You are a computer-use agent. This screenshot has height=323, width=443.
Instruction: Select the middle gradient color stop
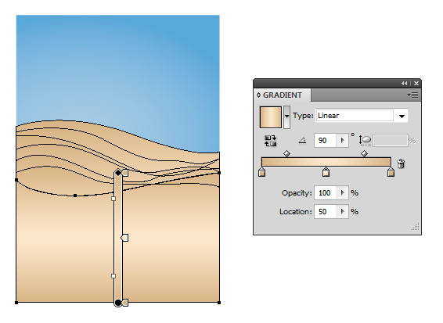pyautogui.click(x=326, y=171)
